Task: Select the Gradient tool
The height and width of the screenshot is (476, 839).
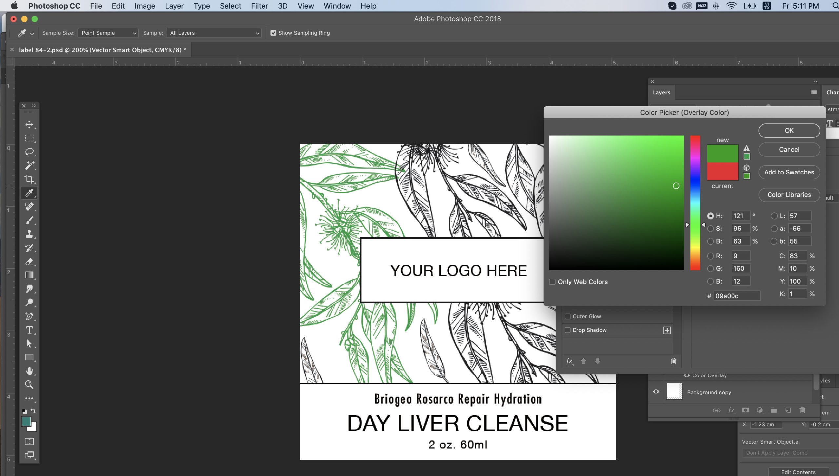Action: coord(29,275)
